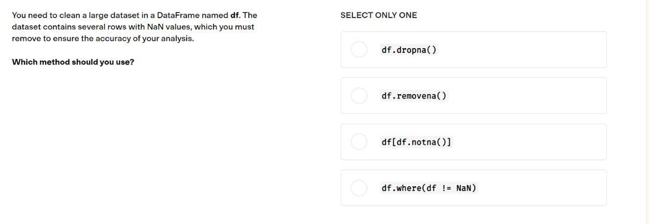Screen dimensions: 650x224
Task: Click the SELECT ONLY ONE heading
Action: [x=378, y=16]
